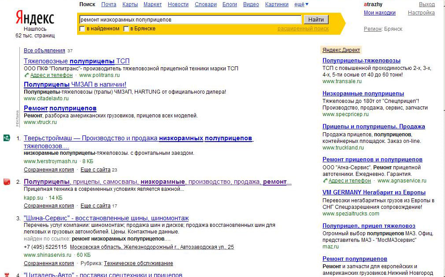
Task: Open 'Все объявления' ads link
Action: tap(44, 51)
